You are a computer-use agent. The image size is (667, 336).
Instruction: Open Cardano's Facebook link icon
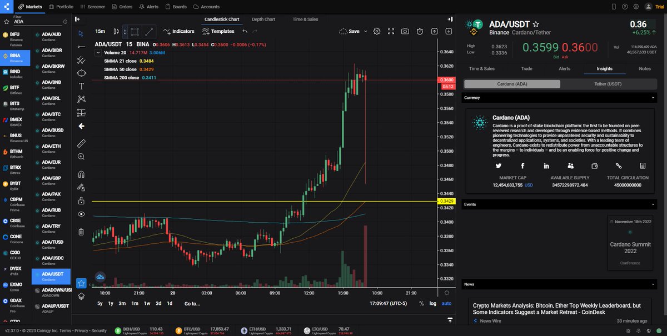tap(522, 166)
